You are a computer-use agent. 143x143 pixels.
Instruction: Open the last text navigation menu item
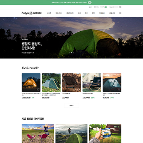click(112, 13)
